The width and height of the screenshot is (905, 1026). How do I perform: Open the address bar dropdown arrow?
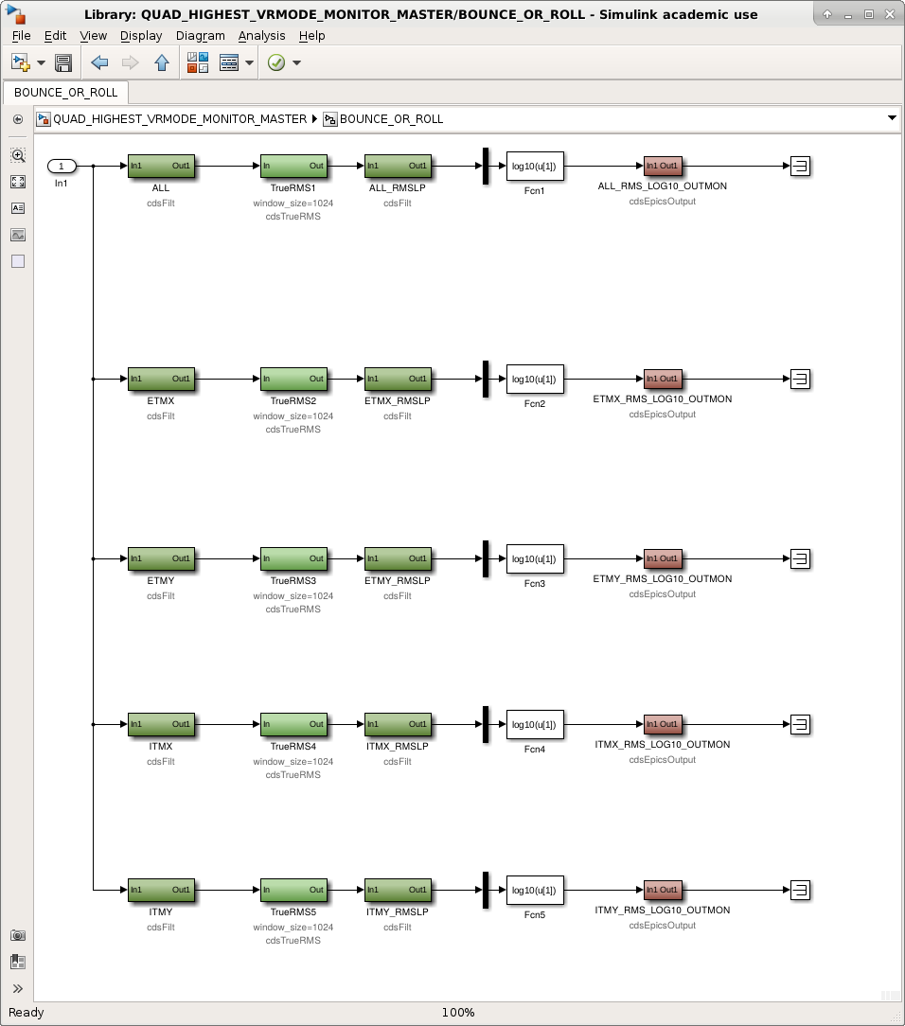[892, 117]
